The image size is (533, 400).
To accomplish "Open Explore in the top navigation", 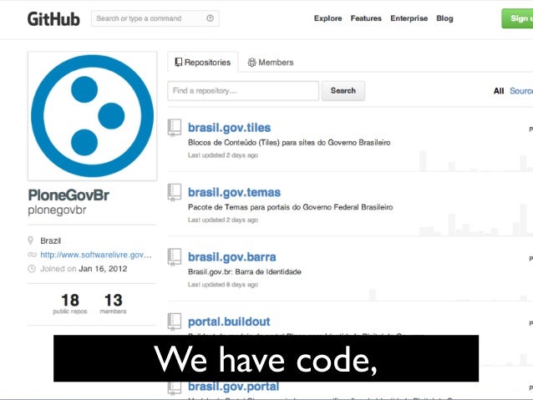I will pyautogui.click(x=327, y=18).
